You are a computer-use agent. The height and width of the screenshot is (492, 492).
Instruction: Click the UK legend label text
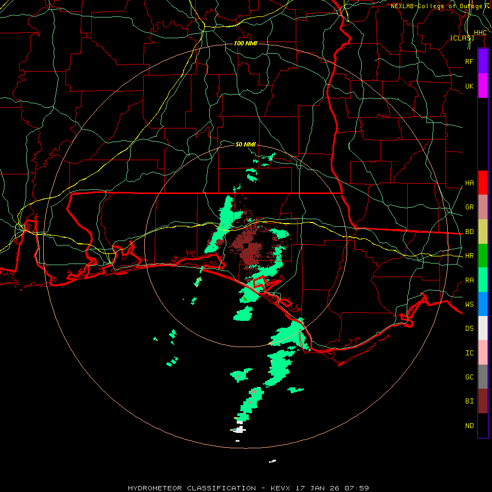469,86
